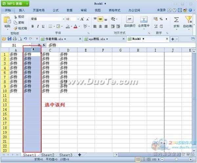Toggle bottom vertical alignment

[x=106, y=20]
